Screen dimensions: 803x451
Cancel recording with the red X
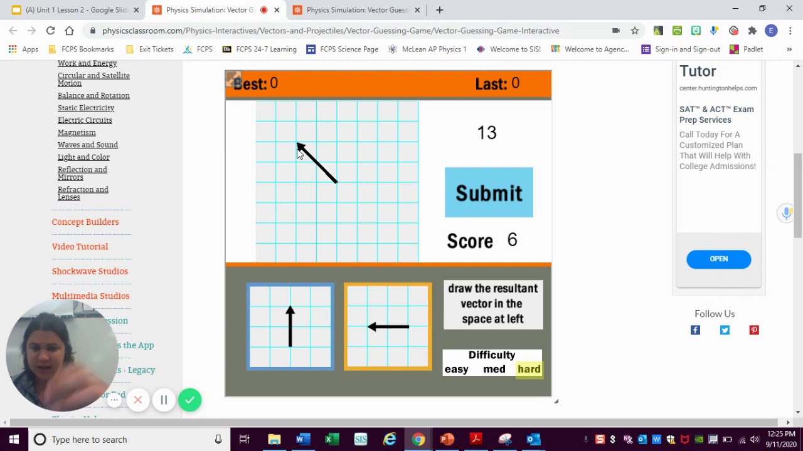(138, 400)
